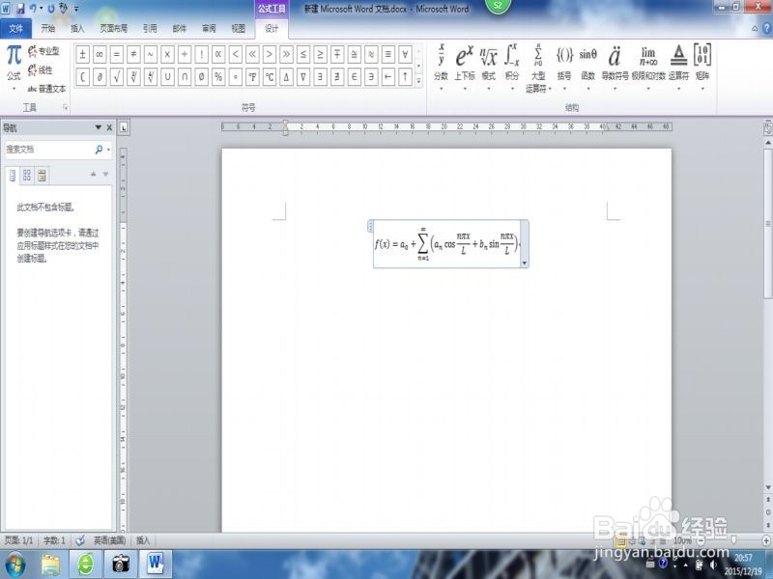Open the Integral (积分) structure menu
This screenshot has width=773, height=579.
512,68
